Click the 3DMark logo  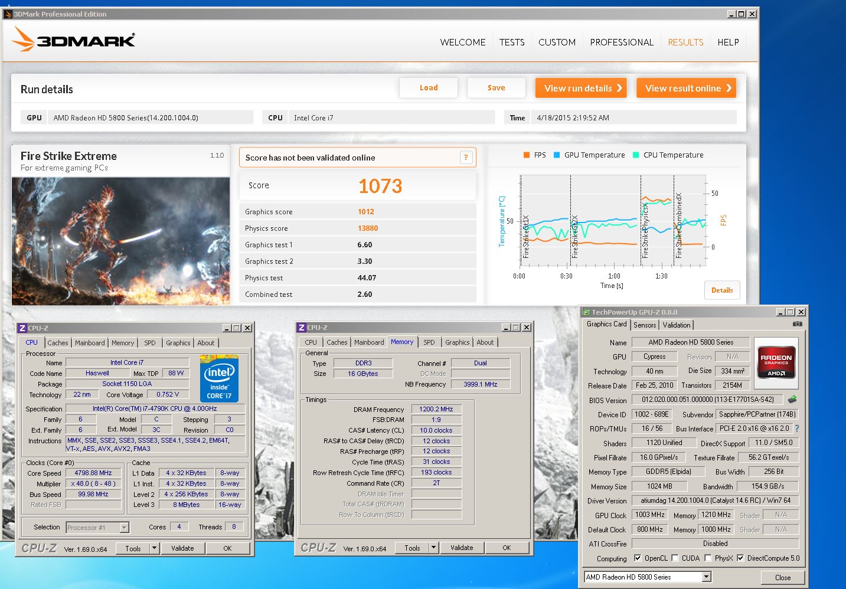pyautogui.click(x=74, y=40)
